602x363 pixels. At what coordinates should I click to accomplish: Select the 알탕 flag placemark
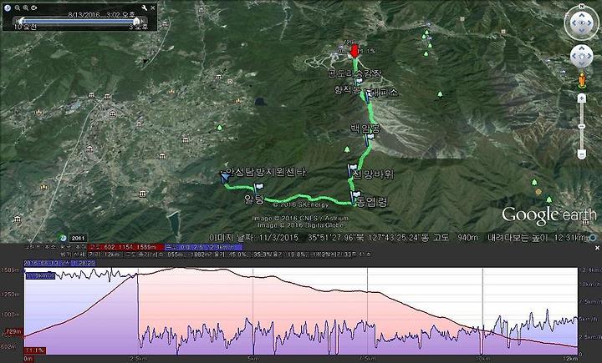coord(258,188)
